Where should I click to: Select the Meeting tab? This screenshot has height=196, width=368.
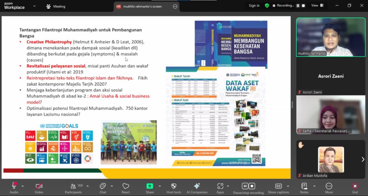56,6
